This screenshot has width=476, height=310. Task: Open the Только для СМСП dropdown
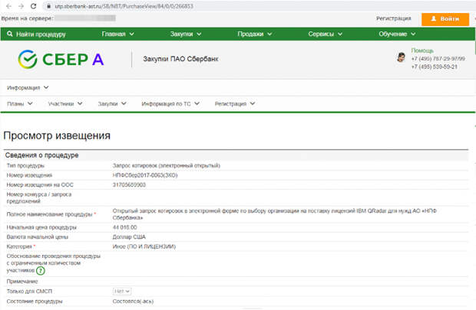pyautogui.click(x=122, y=291)
